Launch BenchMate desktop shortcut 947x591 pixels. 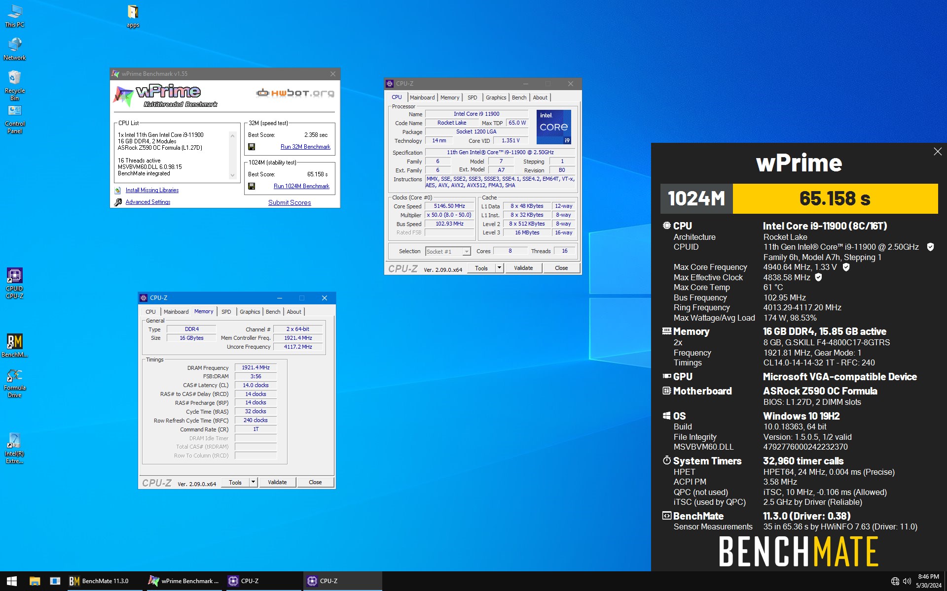coord(14,345)
